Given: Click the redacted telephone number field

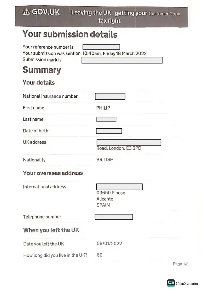Looking at the screenshot, I should click(x=114, y=217).
